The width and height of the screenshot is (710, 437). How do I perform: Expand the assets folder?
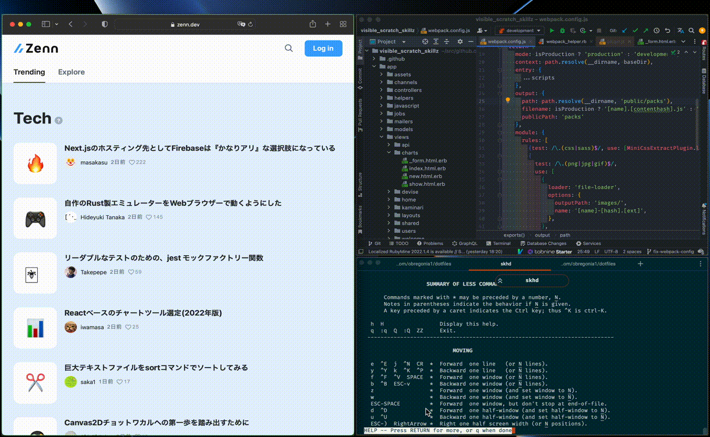[382, 74]
